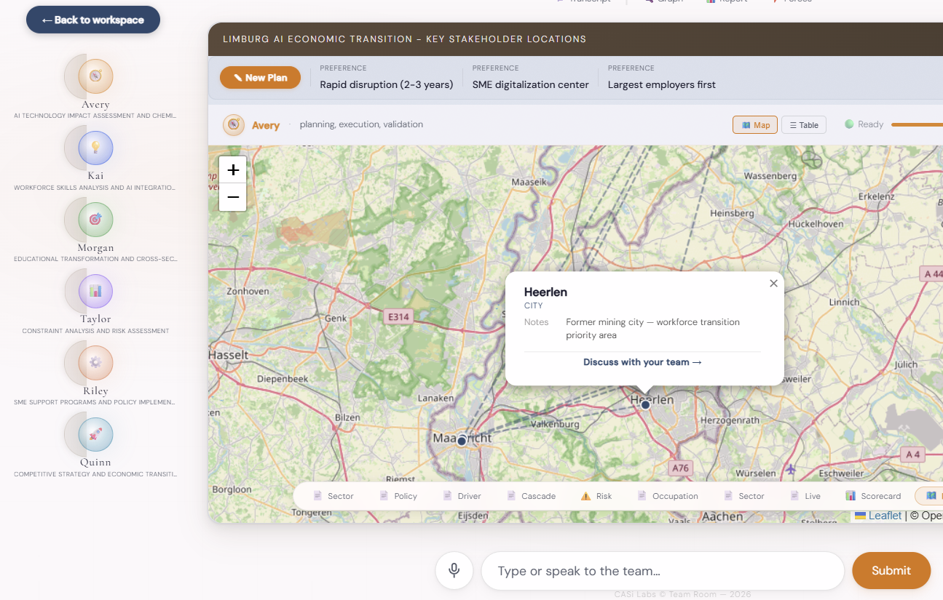Click Avery's name in the sidebar

point(95,105)
